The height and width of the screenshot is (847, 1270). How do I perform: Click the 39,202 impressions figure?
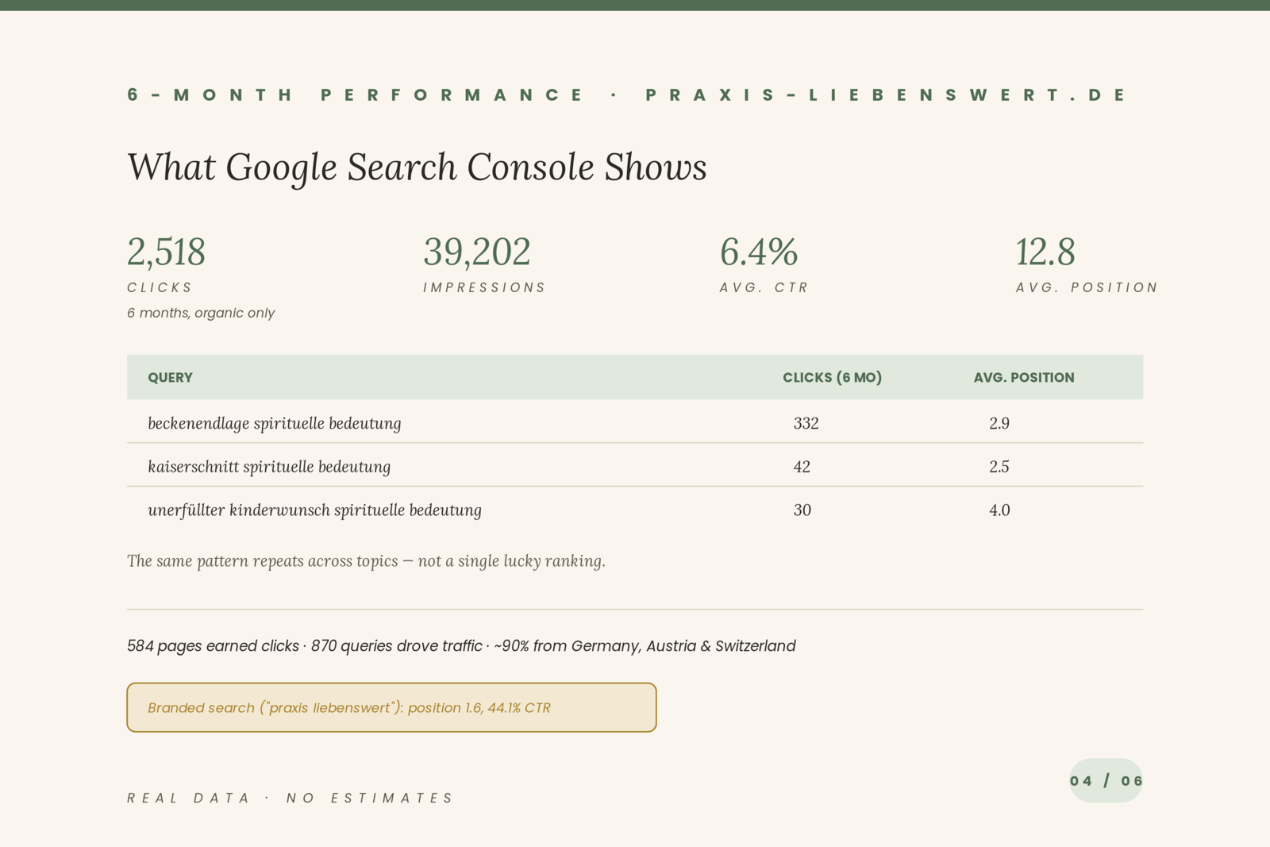[476, 252]
